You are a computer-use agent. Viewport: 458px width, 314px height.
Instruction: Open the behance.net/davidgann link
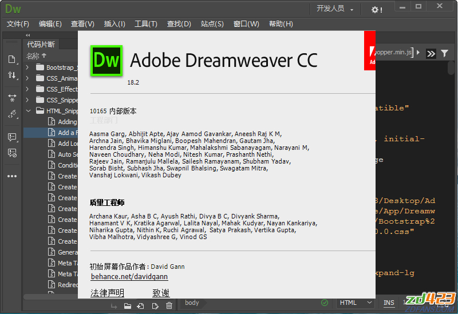(x=129, y=277)
